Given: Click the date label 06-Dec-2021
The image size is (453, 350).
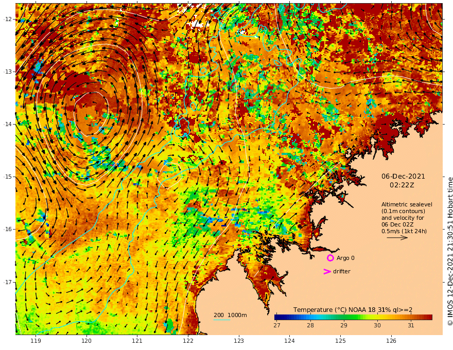Looking at the screenshot, I should click(x=403, y=176).
